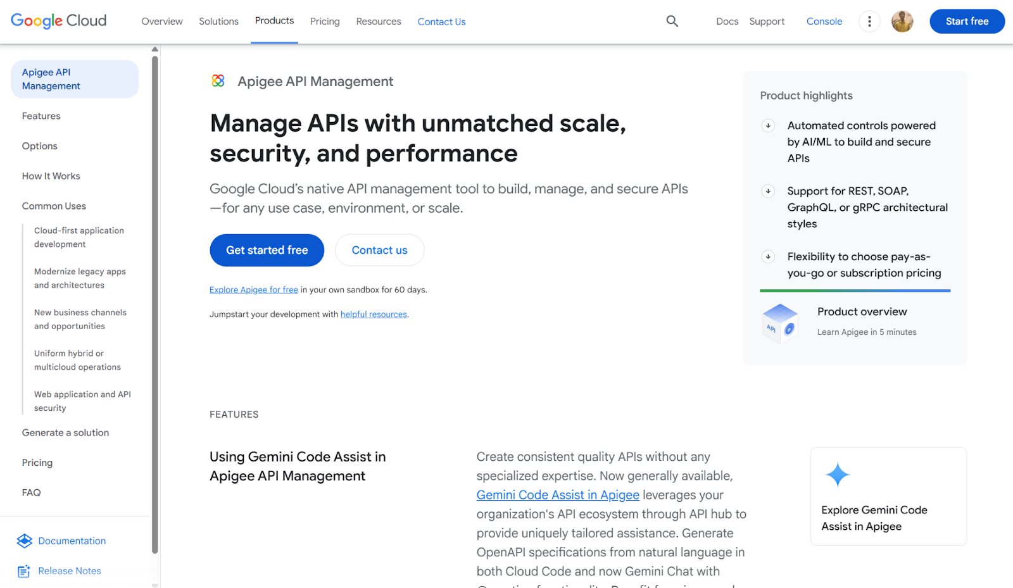Follow Explore Apigee for free link

(x=254, y=290)
